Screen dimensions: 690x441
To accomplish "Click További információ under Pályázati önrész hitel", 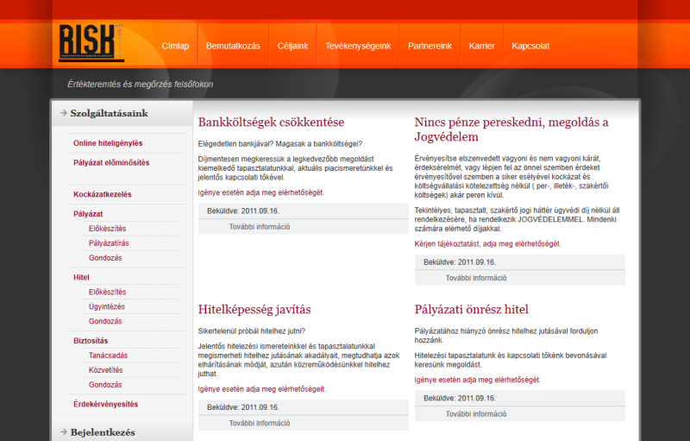I will [x=476, y=413].
